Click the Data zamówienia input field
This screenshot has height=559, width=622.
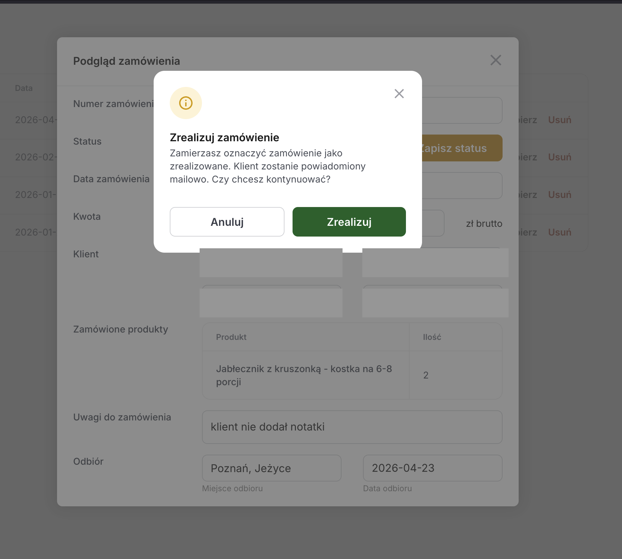[x=462, y=186]
